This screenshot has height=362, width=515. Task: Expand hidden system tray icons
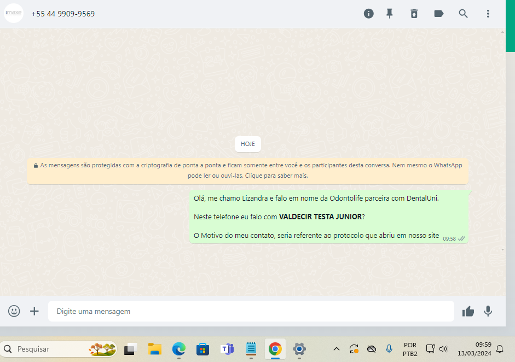click(337, 349)
